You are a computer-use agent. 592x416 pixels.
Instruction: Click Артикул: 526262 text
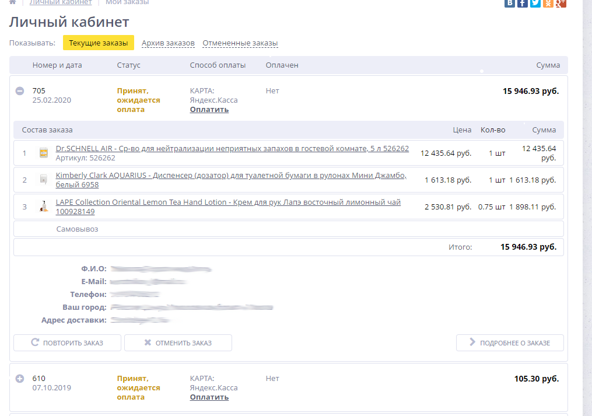[85, 158]
